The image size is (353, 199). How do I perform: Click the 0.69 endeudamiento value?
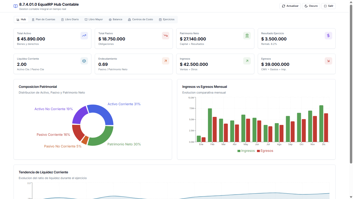[x=103, y=64]
